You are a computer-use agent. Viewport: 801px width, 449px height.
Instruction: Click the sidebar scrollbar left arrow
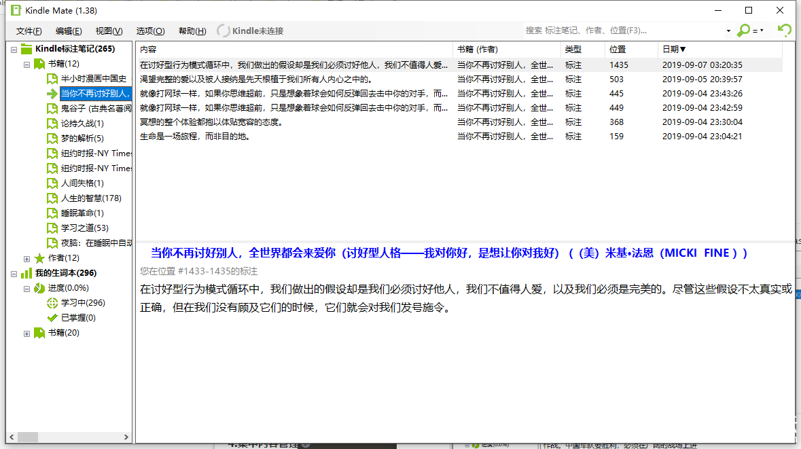pyautogui.click(x=12, y=437)
